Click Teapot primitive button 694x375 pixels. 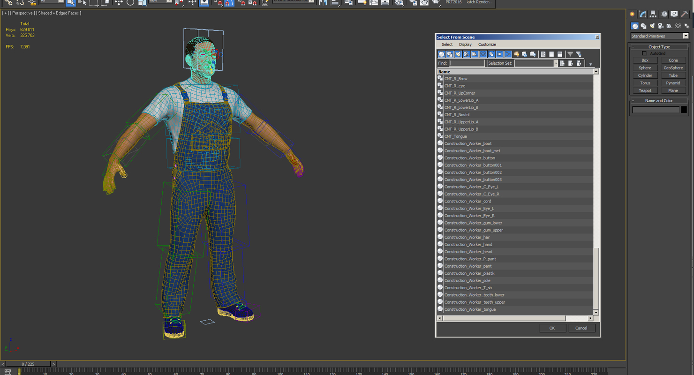645,90
